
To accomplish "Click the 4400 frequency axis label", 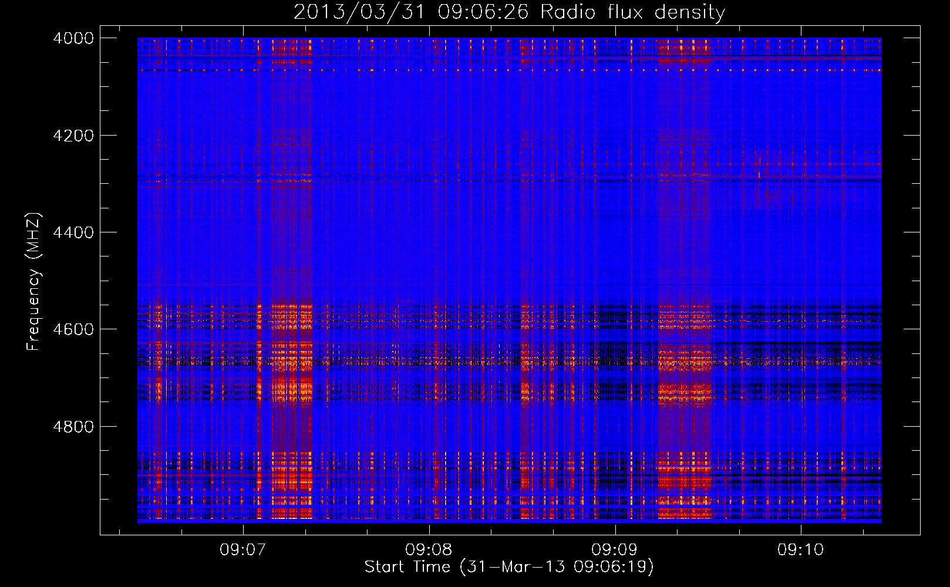I will 73,232.
